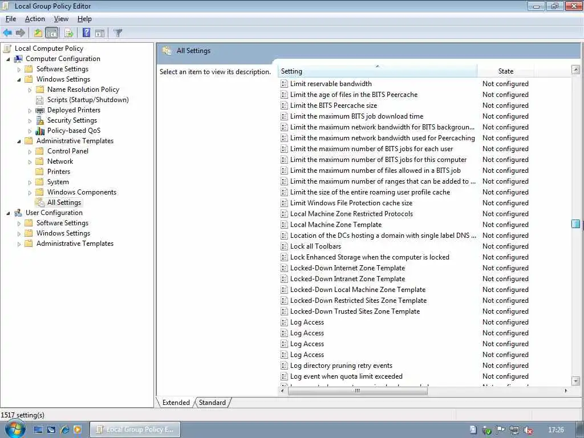Expand the Windows Components node
Screen dimensions: 584x438
[x=30, y=193]
